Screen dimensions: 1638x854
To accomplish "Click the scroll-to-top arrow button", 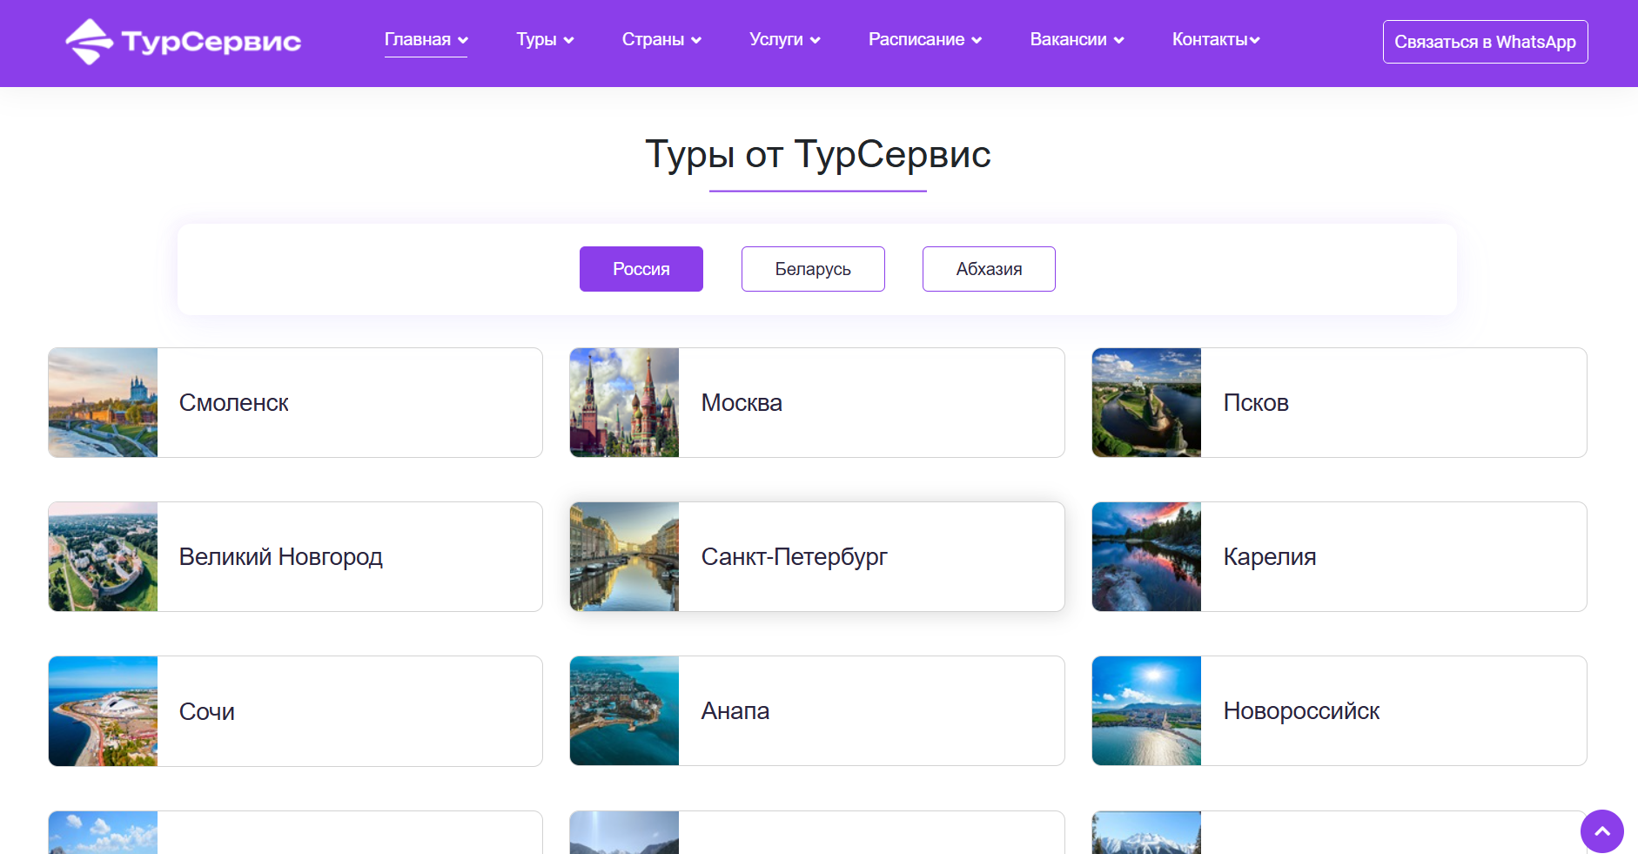I will point(1601,831).
